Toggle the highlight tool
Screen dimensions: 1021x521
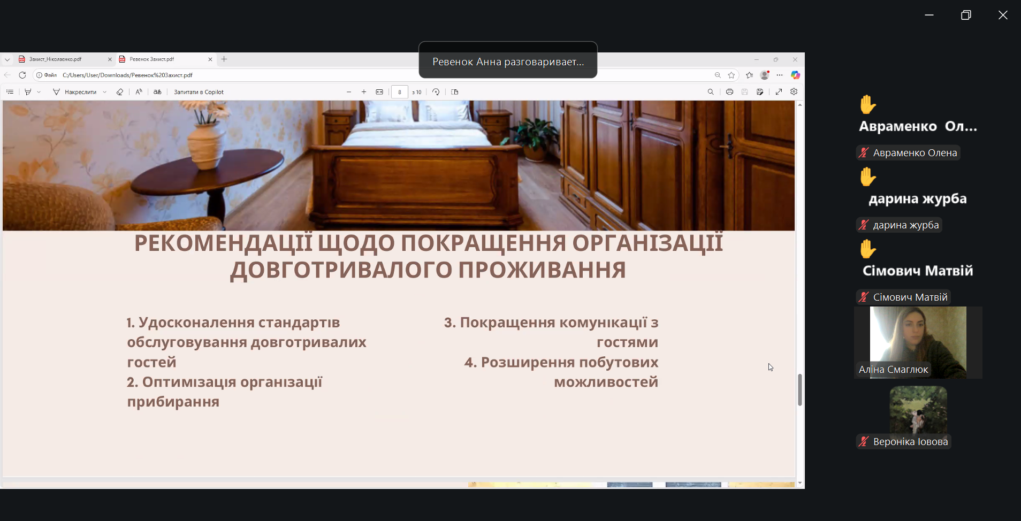28,92
